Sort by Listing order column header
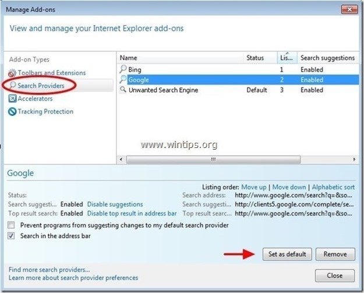This screenshot has height=293, width=364. pyautogui.click(x=287, y=58)
